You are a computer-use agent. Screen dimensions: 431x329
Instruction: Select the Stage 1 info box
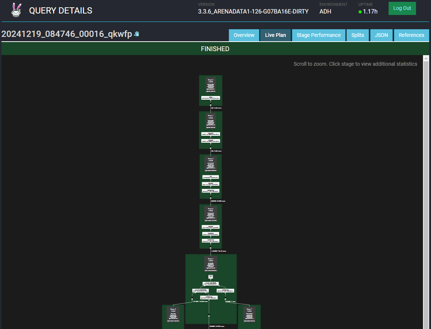coord(210,121)
